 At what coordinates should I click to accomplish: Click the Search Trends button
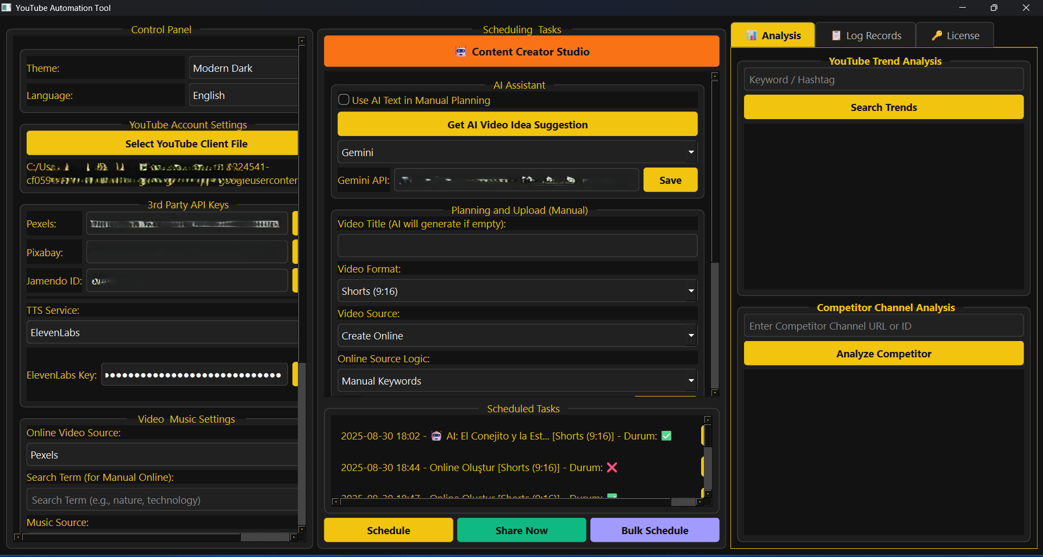point(884,107)
